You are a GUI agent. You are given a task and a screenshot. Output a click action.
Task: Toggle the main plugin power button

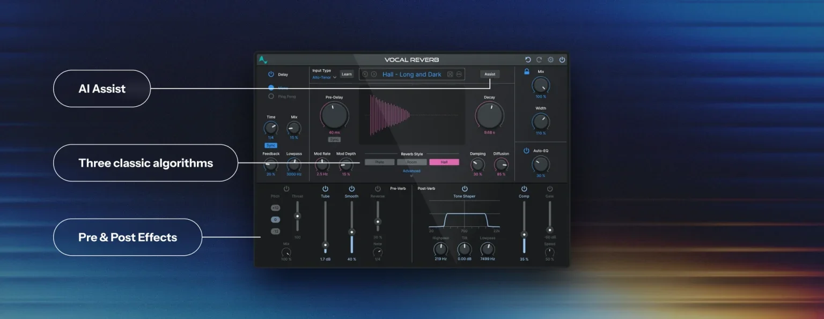(562, 60)
